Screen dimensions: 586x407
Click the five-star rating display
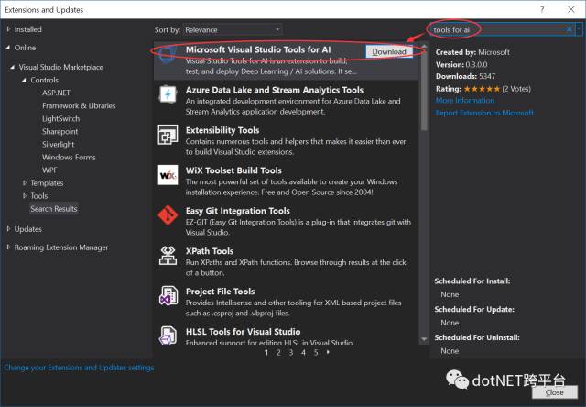click(x=482, y=89)
